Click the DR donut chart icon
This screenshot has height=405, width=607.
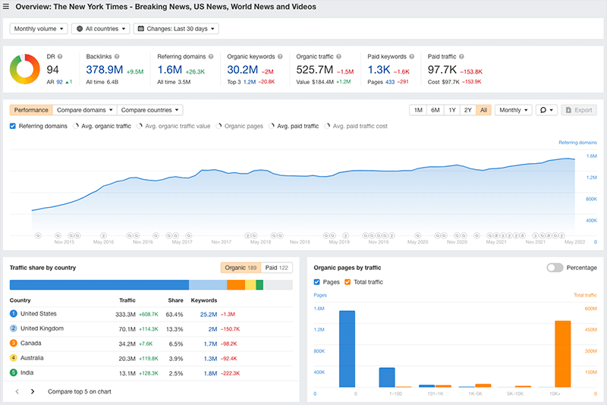click(25, 69)
